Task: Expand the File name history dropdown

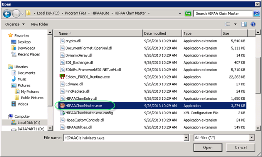Action: tap(187, 137)
